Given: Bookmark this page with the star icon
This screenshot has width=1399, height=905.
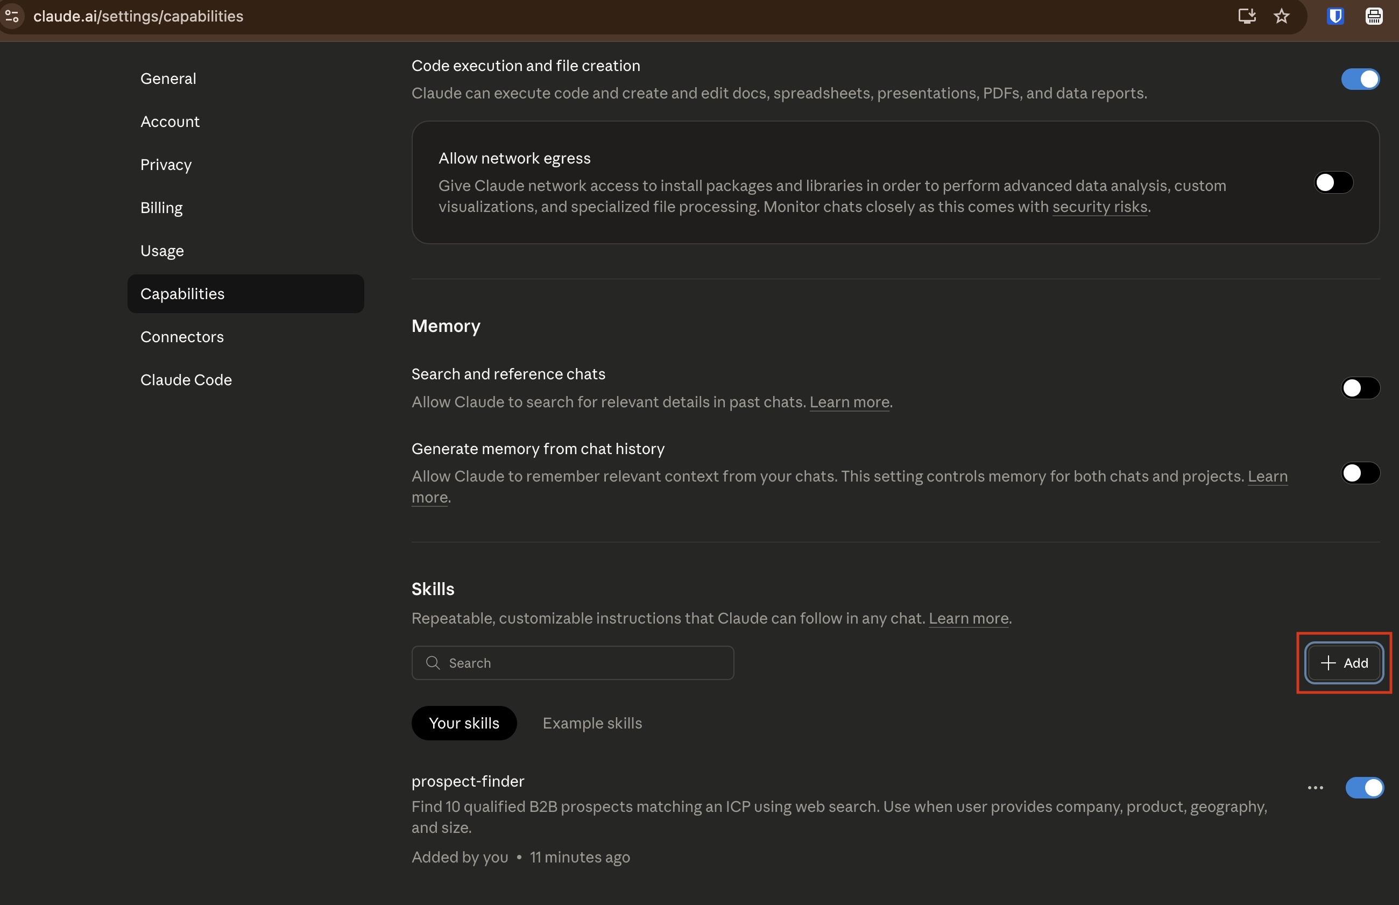Looking at the screenshot, I should (1282, 16).
